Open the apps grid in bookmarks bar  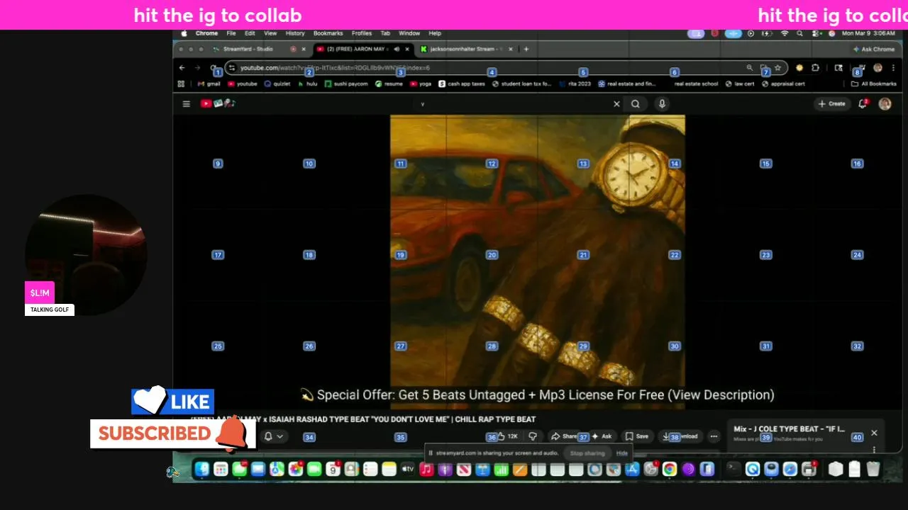click(x=181, y=84)
